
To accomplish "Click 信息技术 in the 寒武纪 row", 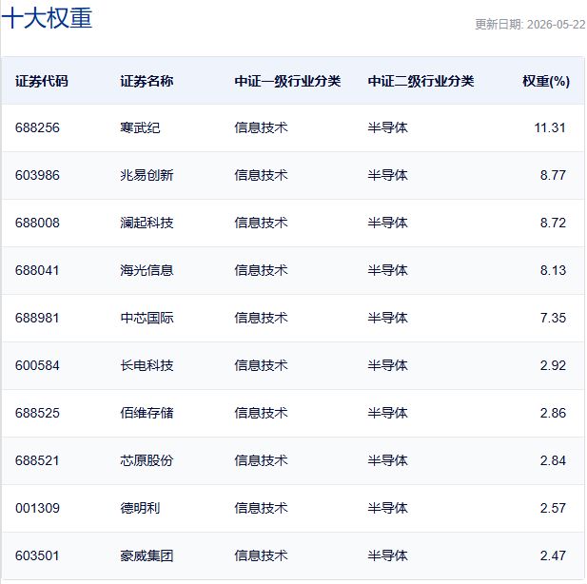I will pos(261,127).
